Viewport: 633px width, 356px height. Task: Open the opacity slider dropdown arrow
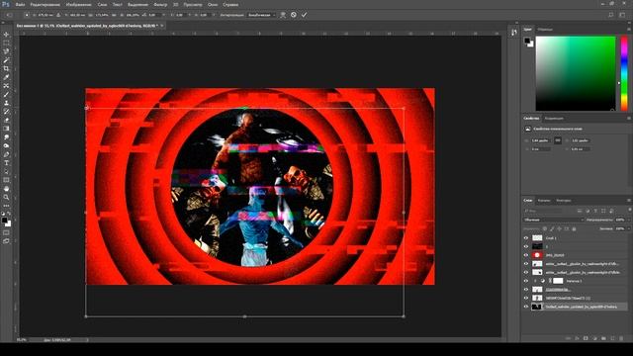(628, 220)
